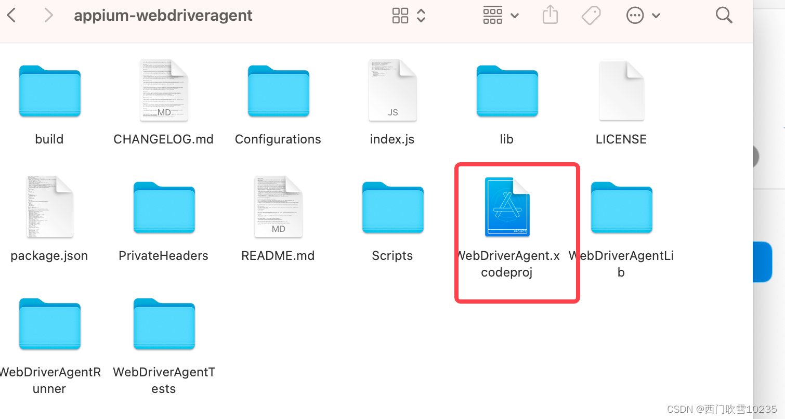Expand the More actions dropdown arrow
Image resolution: width=785 pixels, height=419 pixels.
(656, 16)
